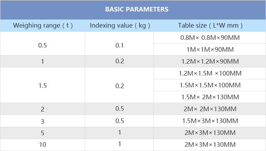The image size is (266, 151).
Task: Click the 1.5M×3M×130MM cell
Action: (x=210, y=121)
